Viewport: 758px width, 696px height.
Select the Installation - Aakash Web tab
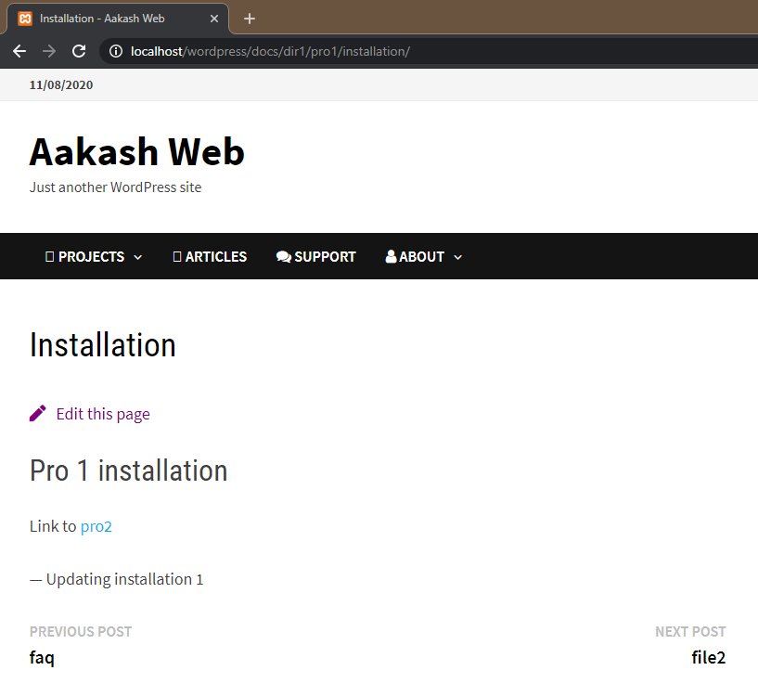click(116, 19)
